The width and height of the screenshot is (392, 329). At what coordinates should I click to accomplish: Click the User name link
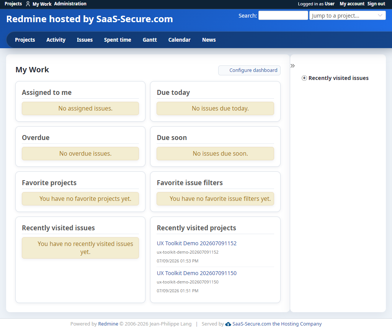click(330, 4)
